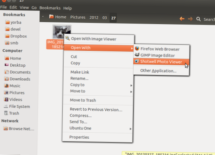
Task: Open with Shotwell Photo Viewer
Action: (x=161, y=62)
